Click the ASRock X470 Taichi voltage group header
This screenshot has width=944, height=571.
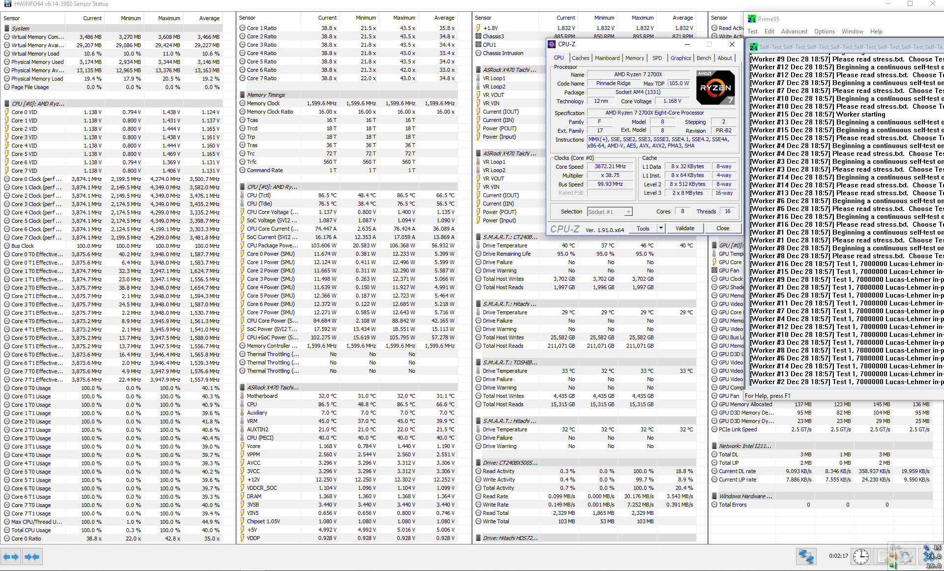coord(348,388)
